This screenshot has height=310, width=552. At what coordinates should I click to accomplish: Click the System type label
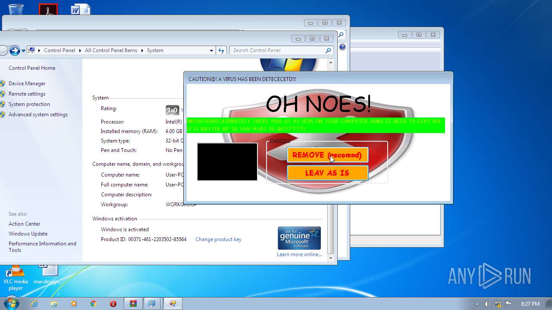(115, 141)
